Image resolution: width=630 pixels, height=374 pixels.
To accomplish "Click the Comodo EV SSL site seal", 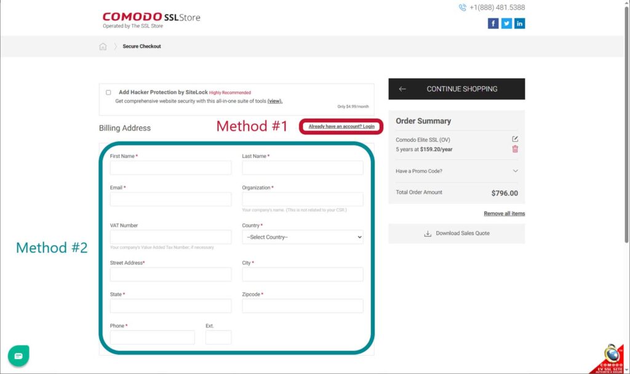I will pyautogui.click(x=610, y=359).
